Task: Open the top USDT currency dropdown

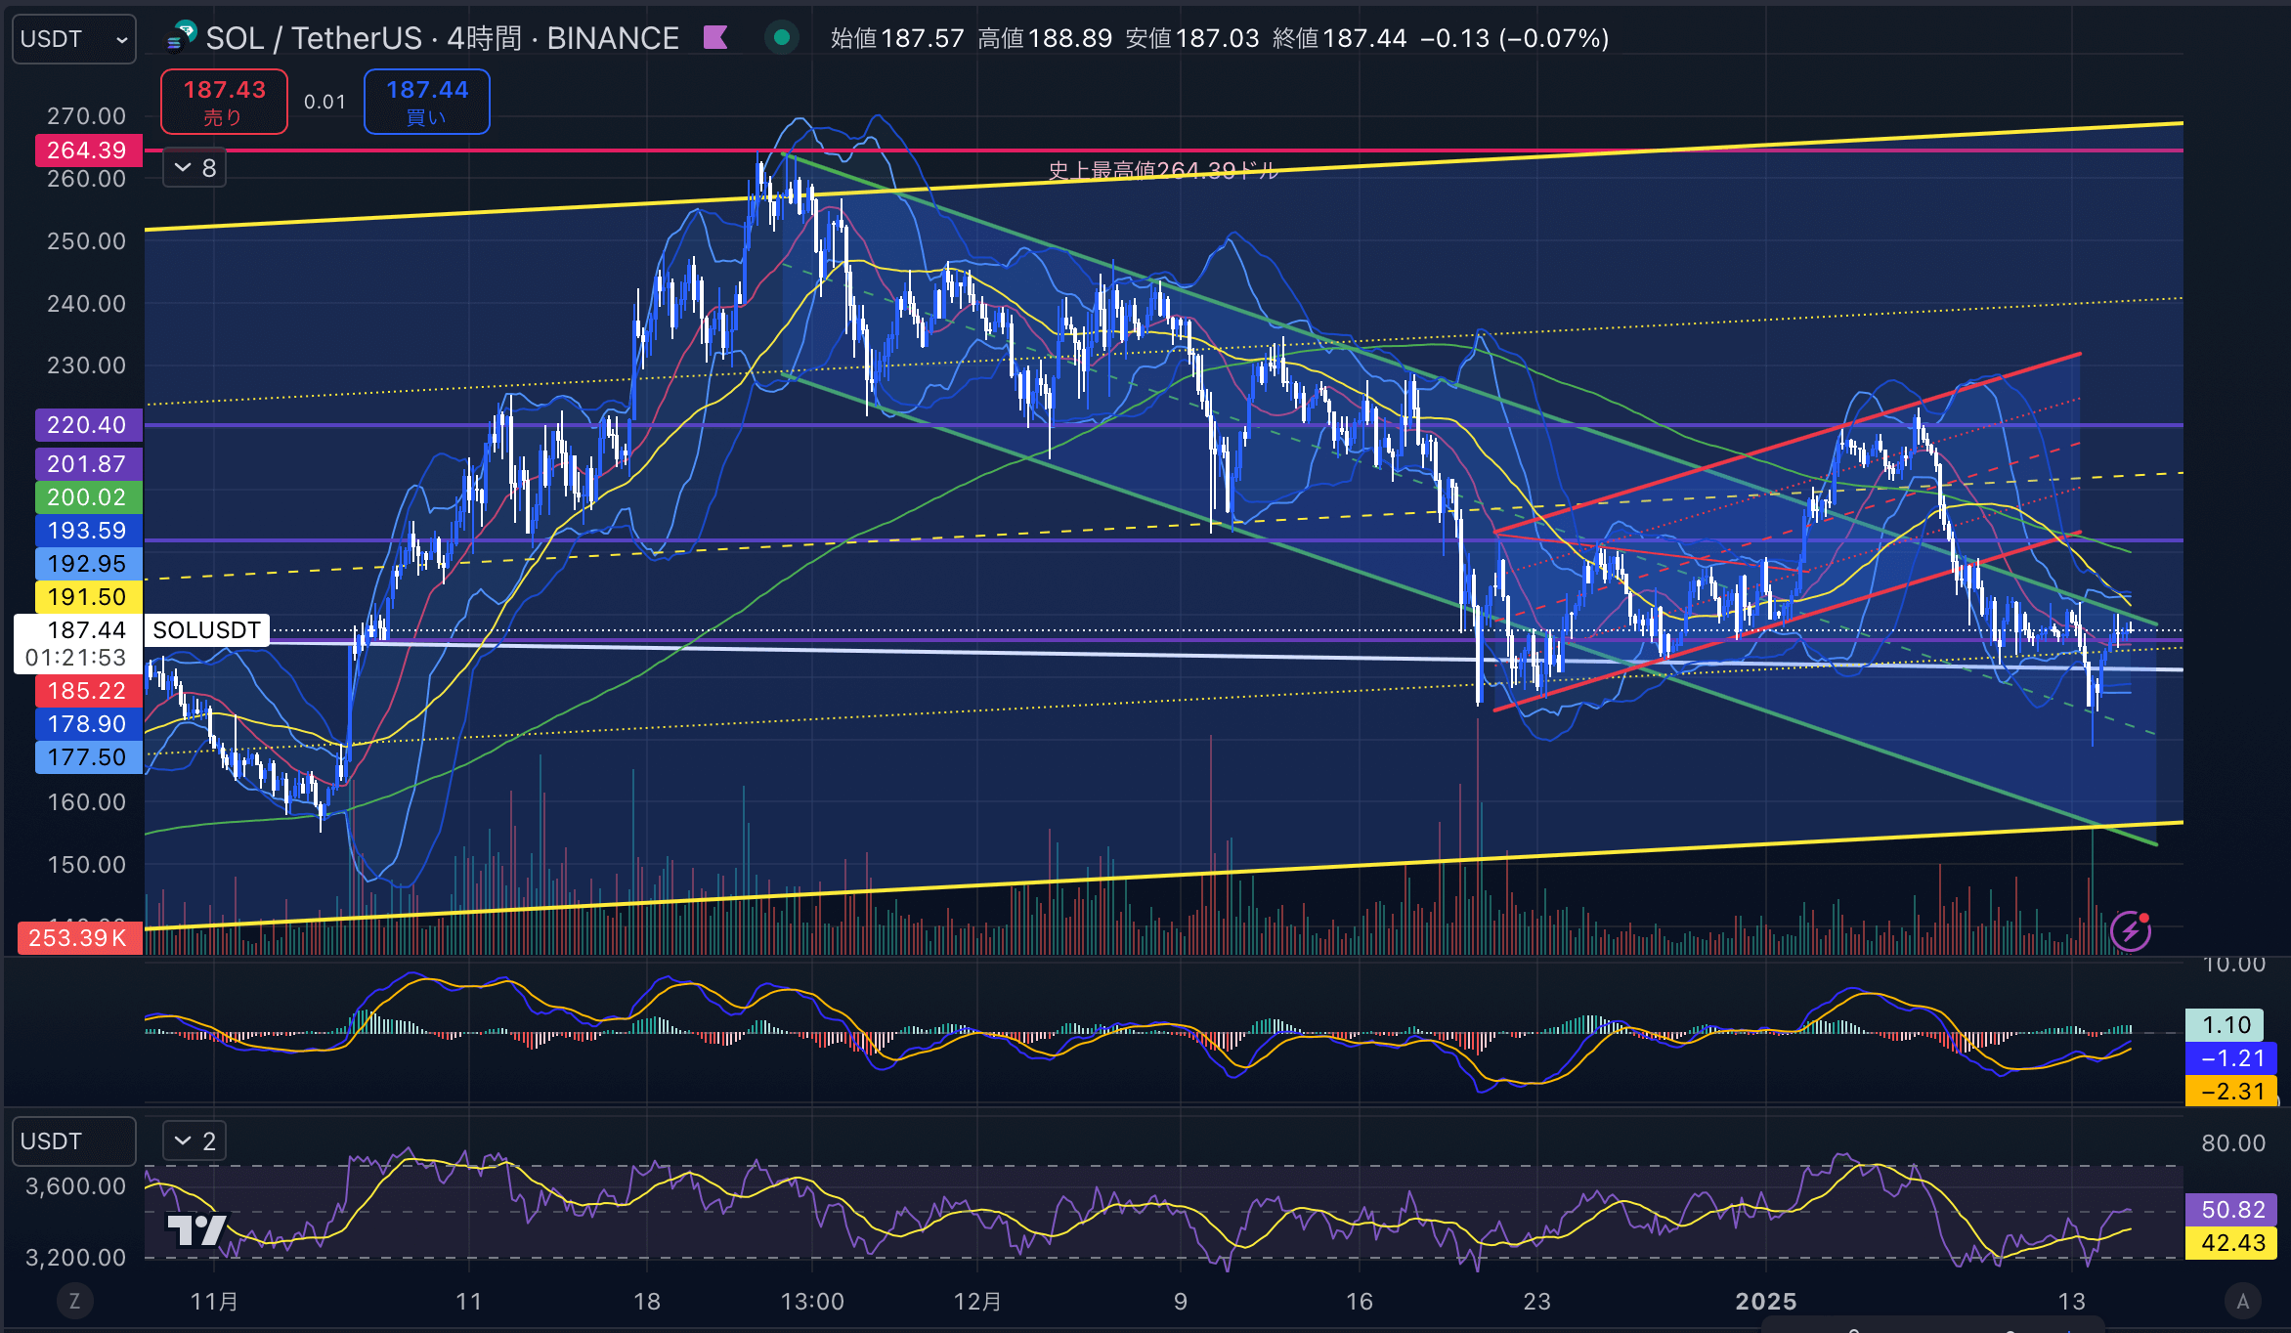Action: (x=74, y=39)
